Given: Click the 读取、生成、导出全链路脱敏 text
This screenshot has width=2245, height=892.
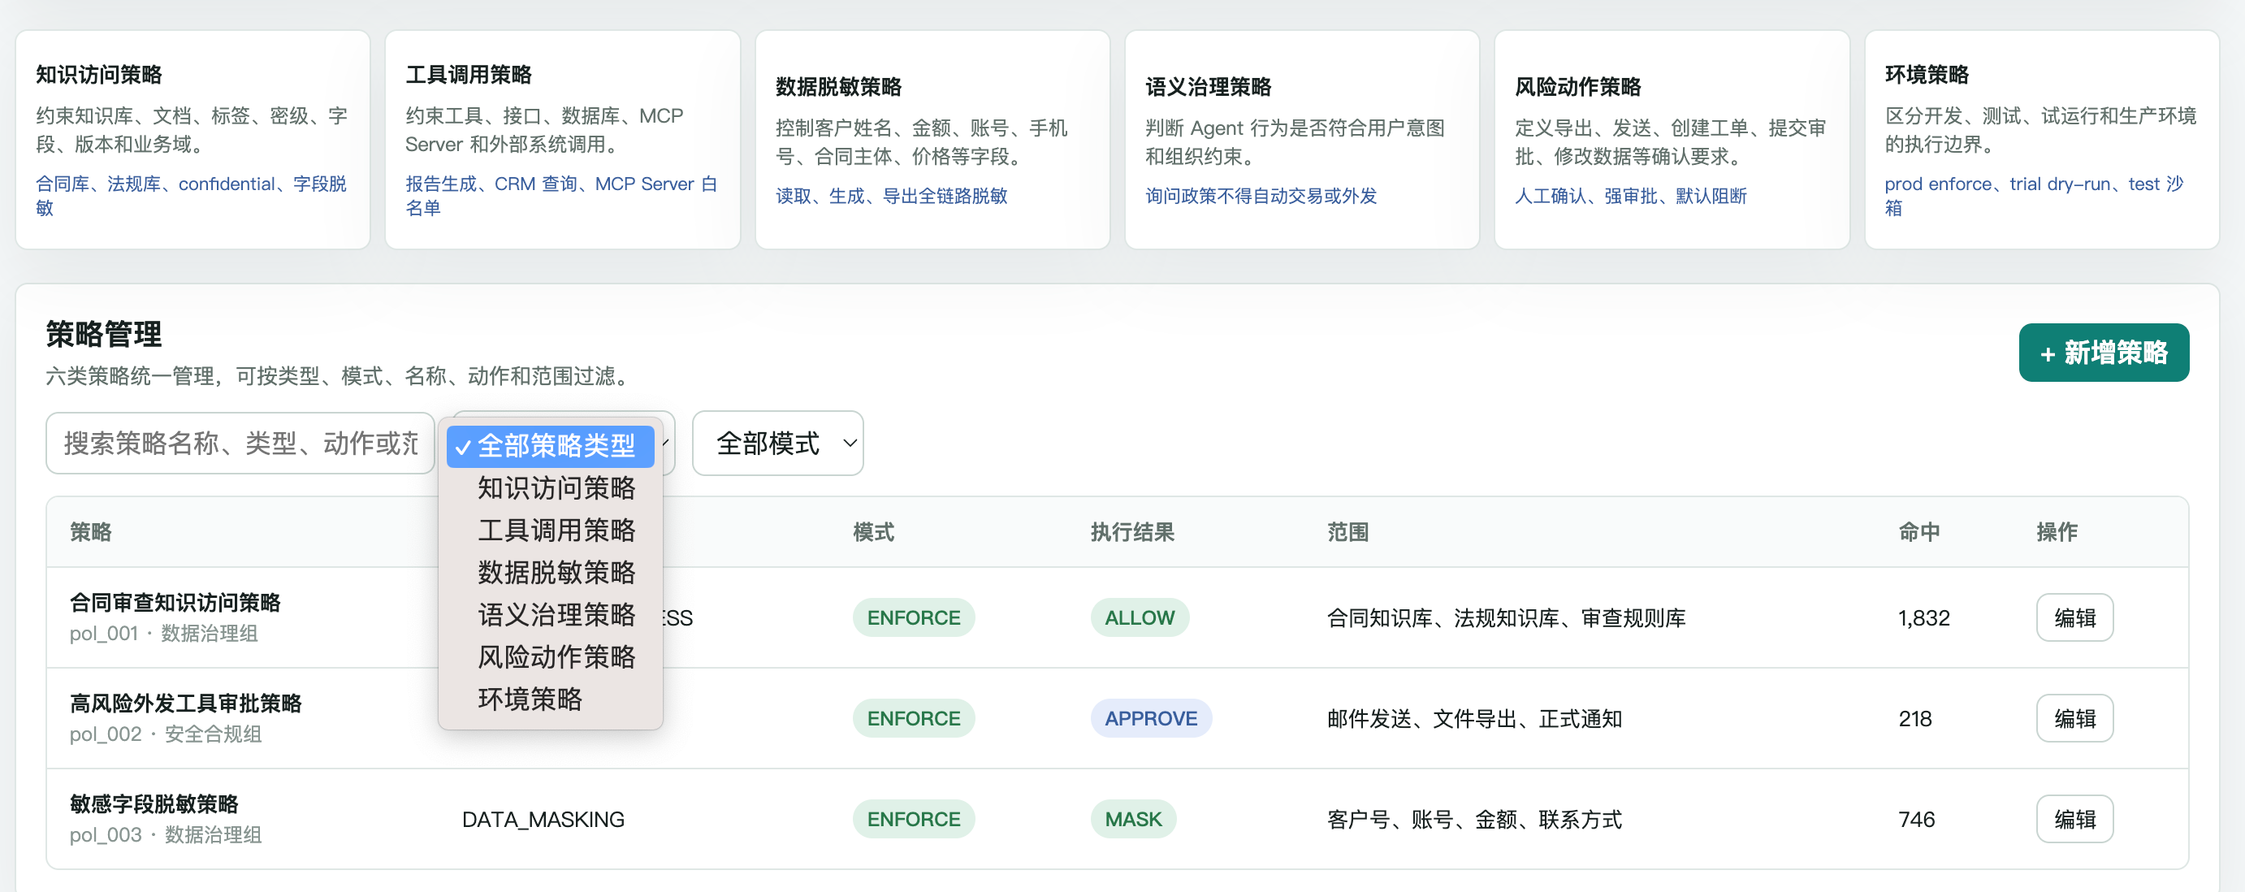Looking at the screenshot, I should tap(892, 195).
